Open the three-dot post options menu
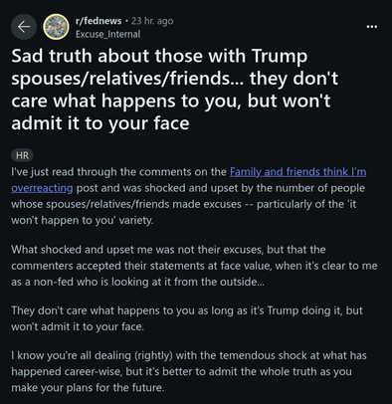This screenshot has width=392, height=404. [372, 27]
